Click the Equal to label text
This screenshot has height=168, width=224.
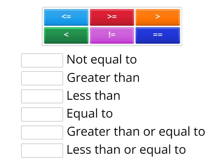tap(90, 114)
